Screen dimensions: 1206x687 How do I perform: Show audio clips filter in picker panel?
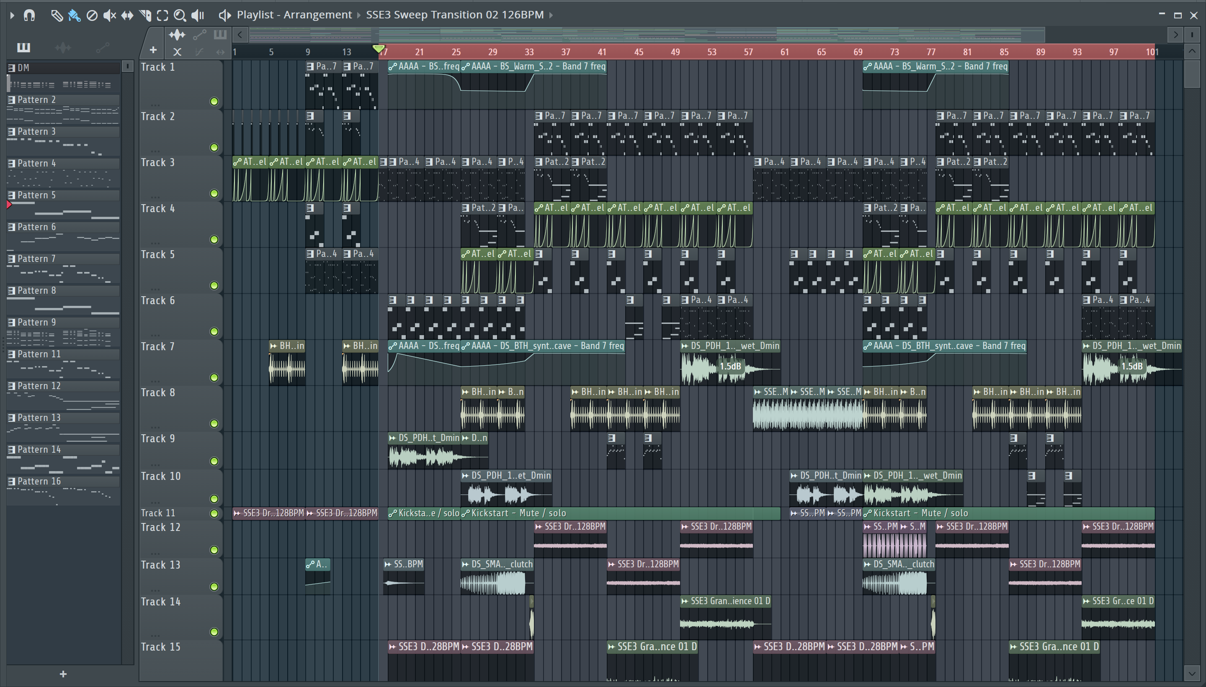pos(63,47)
